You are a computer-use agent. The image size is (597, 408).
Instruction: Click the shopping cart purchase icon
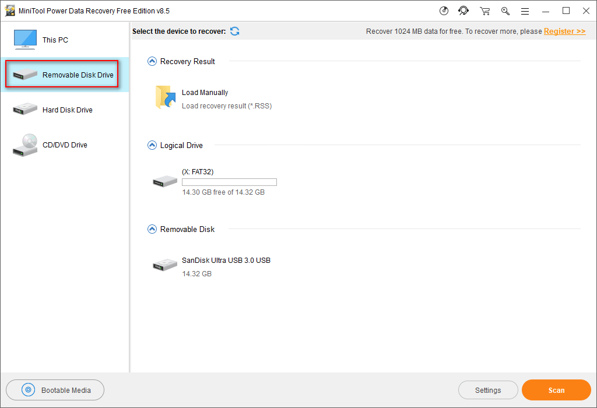(x=484, y=11)
